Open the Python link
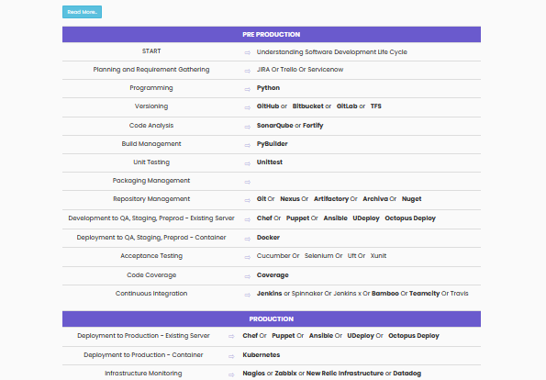The width and height of the screenshot is (546, 380). click(x=268, y=88)
